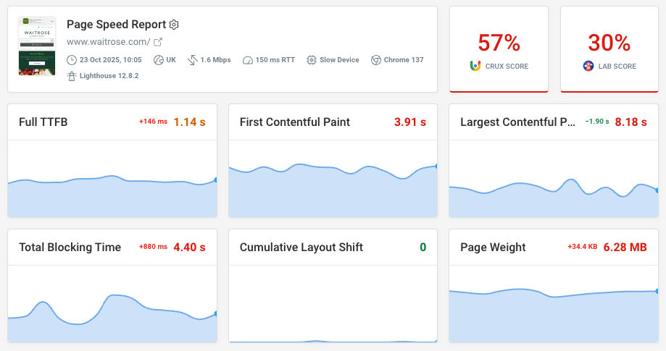This screenshot has width=666, height=351.
Task: Click the Lab Score logo icon
Action: [588, 66]
